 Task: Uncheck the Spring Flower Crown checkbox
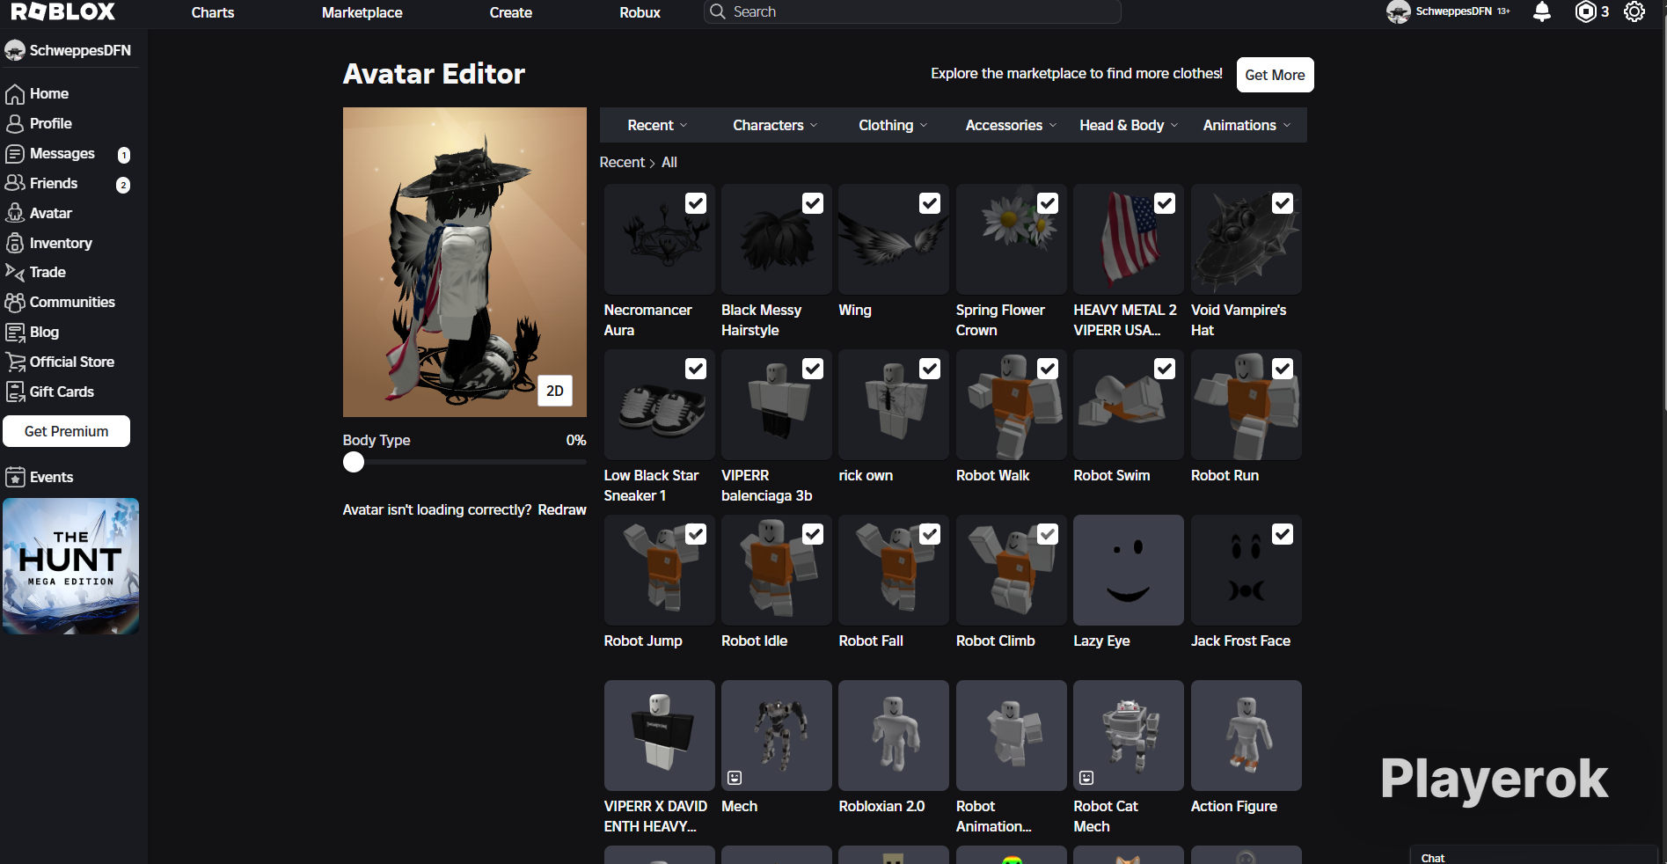1048,203
